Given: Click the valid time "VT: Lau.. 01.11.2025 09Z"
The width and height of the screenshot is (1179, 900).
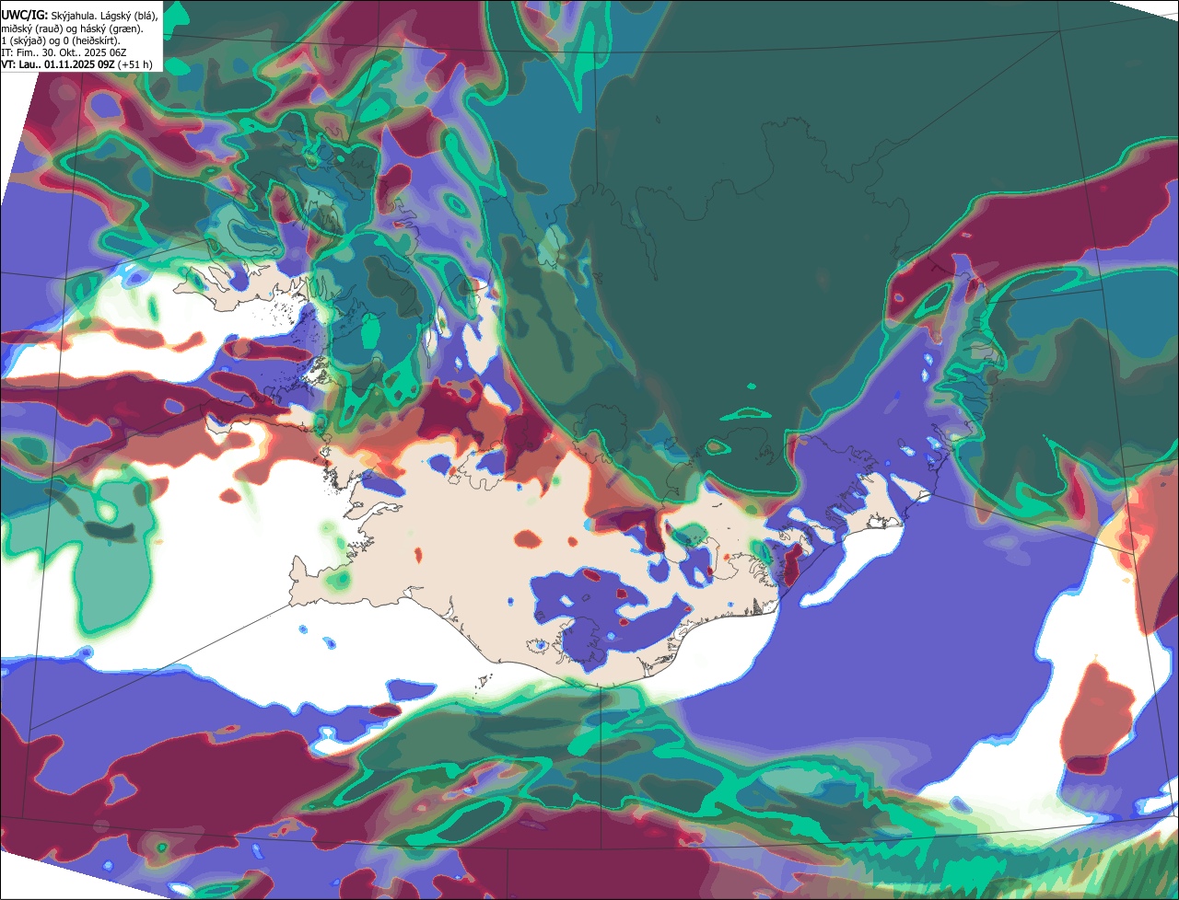Looking at the screenshot, I should (x=59, y=64).
